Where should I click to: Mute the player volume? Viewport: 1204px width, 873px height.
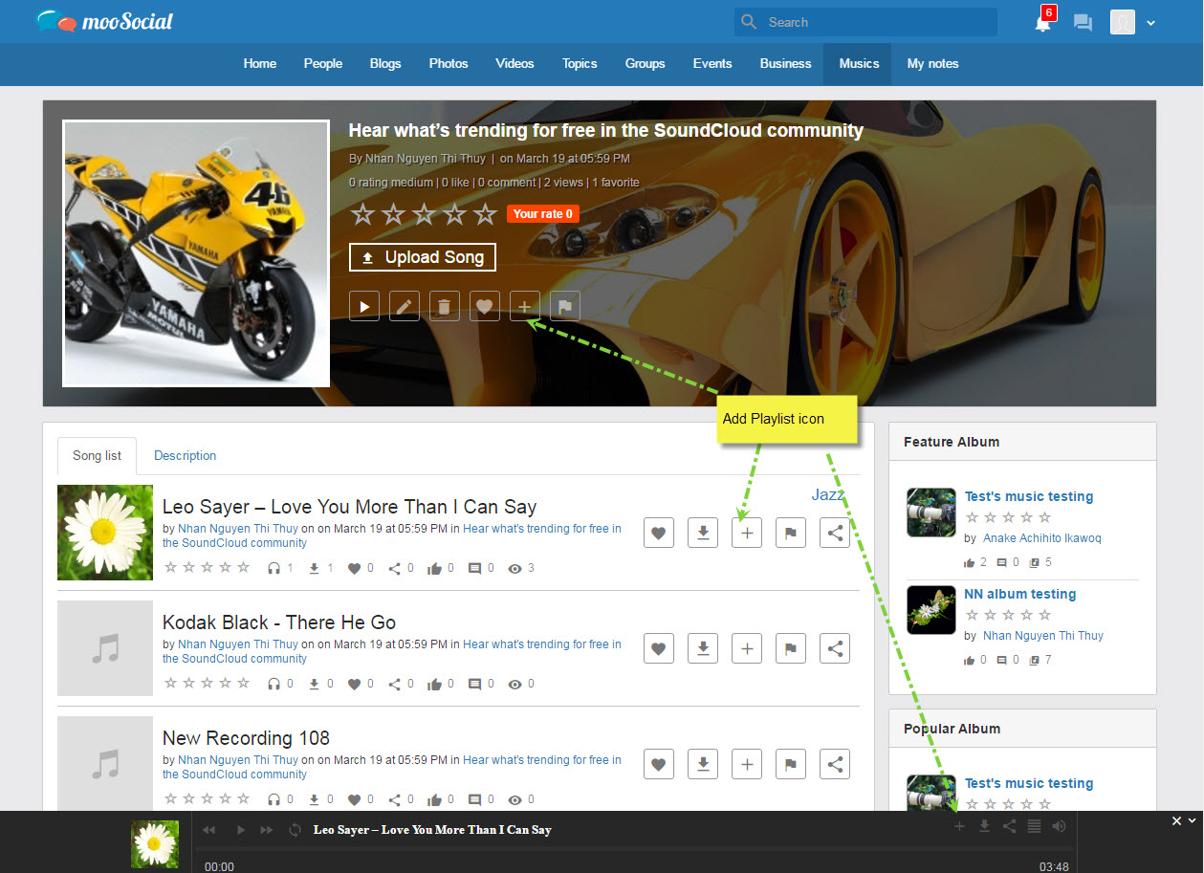point(1059,826)
